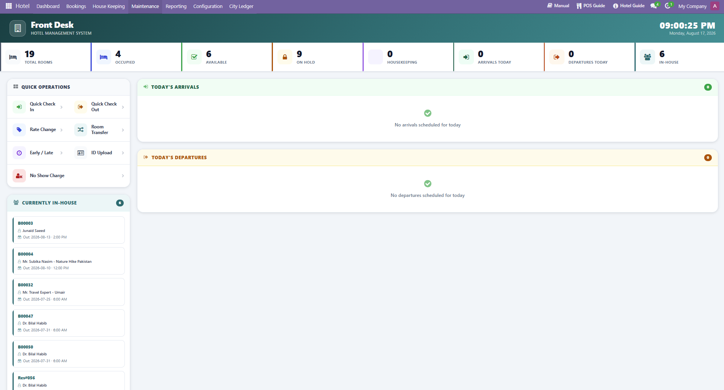
Task: Open the POS Guide link
Action: click(x=591, y=6)
